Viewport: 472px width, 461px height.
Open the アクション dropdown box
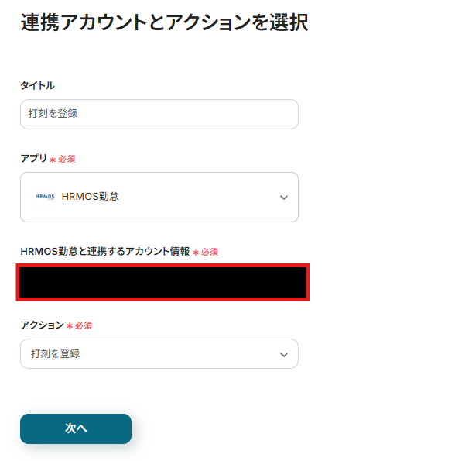point(159,353)
